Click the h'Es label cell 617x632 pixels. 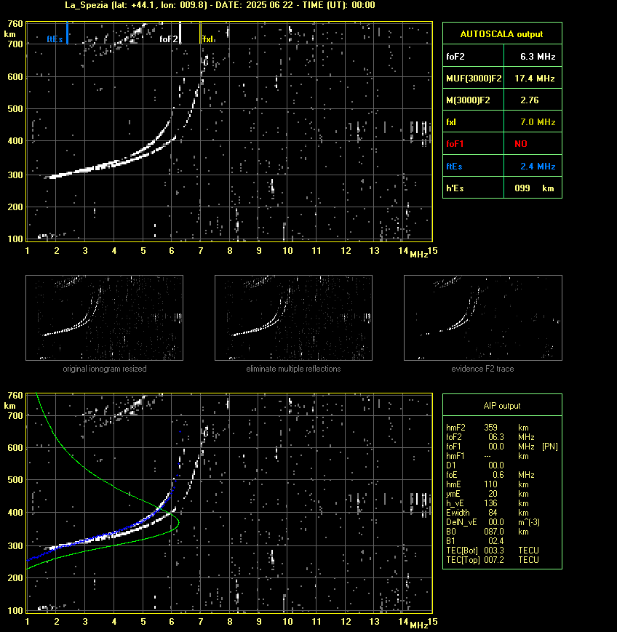(x=474, y=188)
